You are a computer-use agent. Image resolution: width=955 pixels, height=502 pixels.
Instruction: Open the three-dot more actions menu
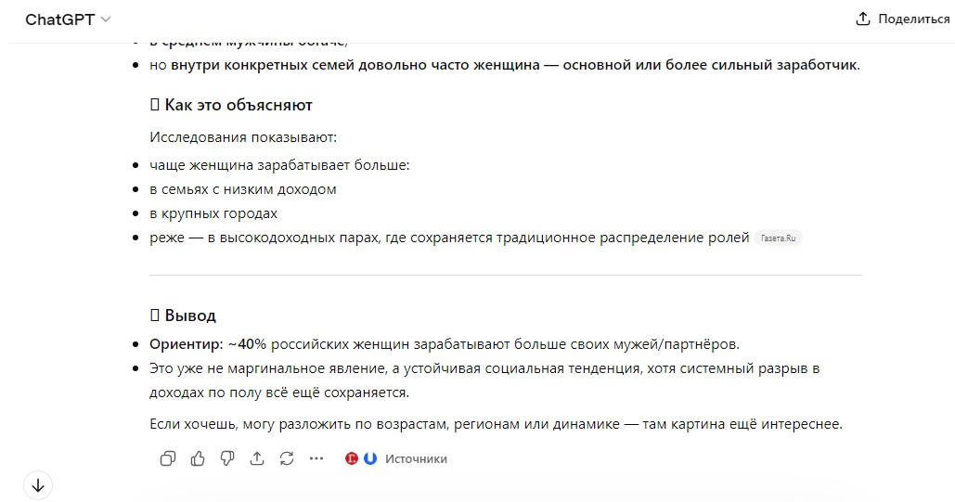[x=316, y=458]
